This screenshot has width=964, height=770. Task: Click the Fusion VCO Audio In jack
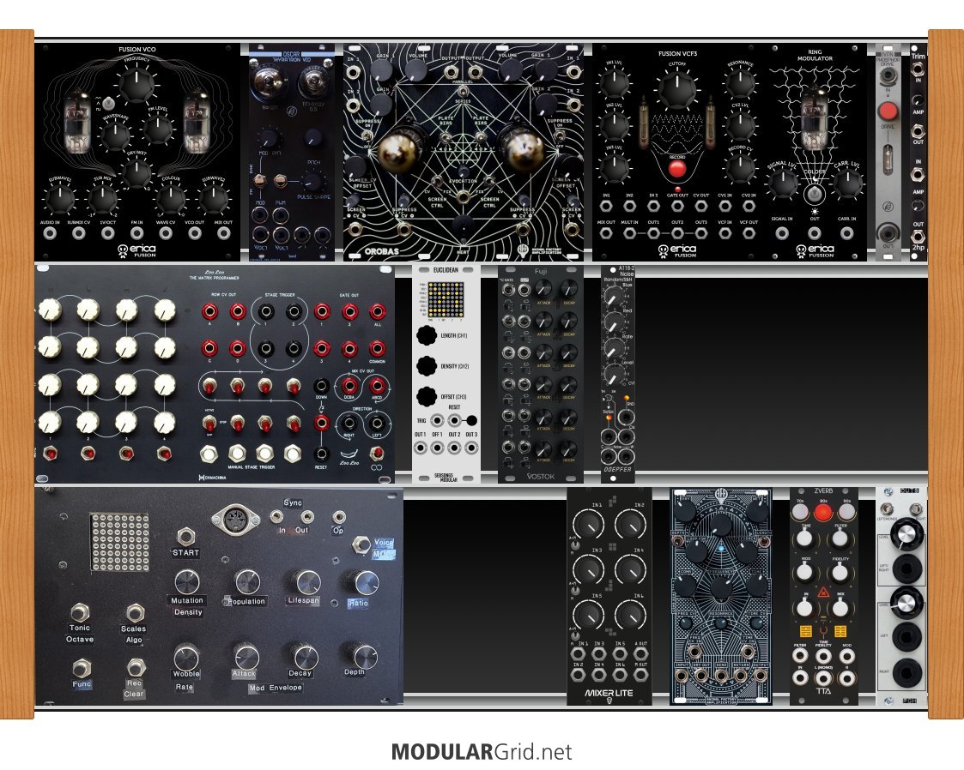click(50, 233)
